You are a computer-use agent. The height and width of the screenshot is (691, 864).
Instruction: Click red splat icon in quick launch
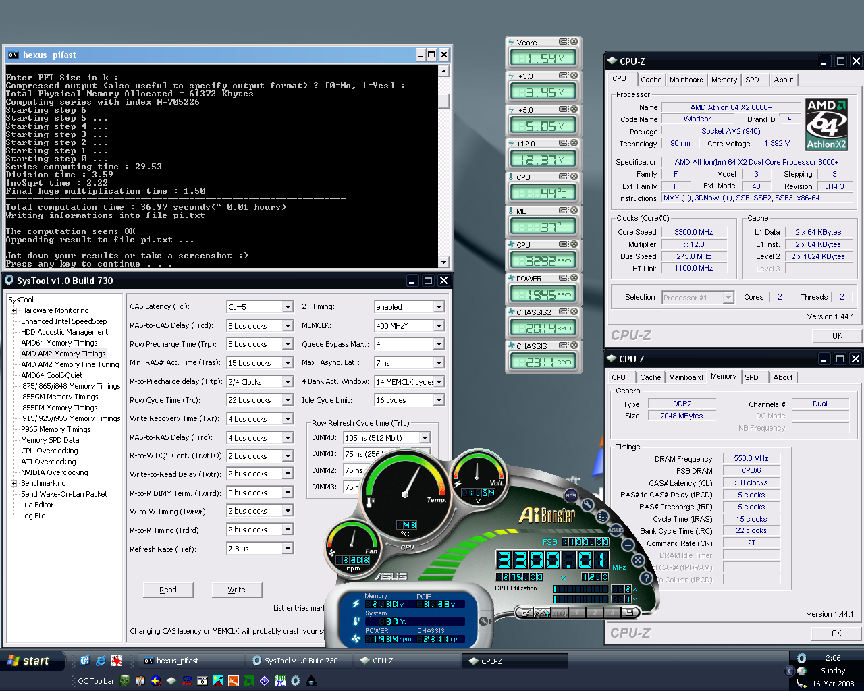coord(117,661)
